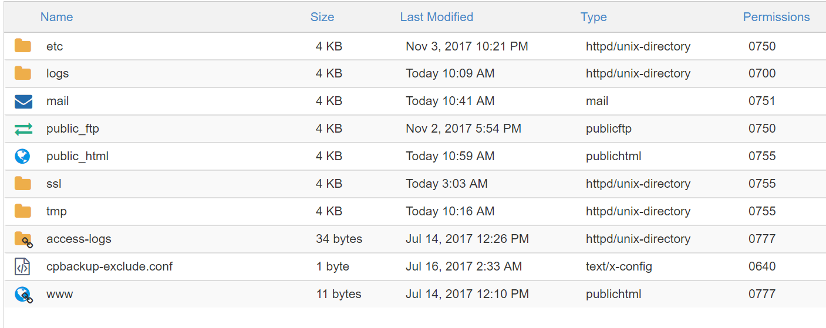Click the public_ftp transfer arrows icon
The height and width of the screenshot is (328, 826).
click(x=23, y=129)
